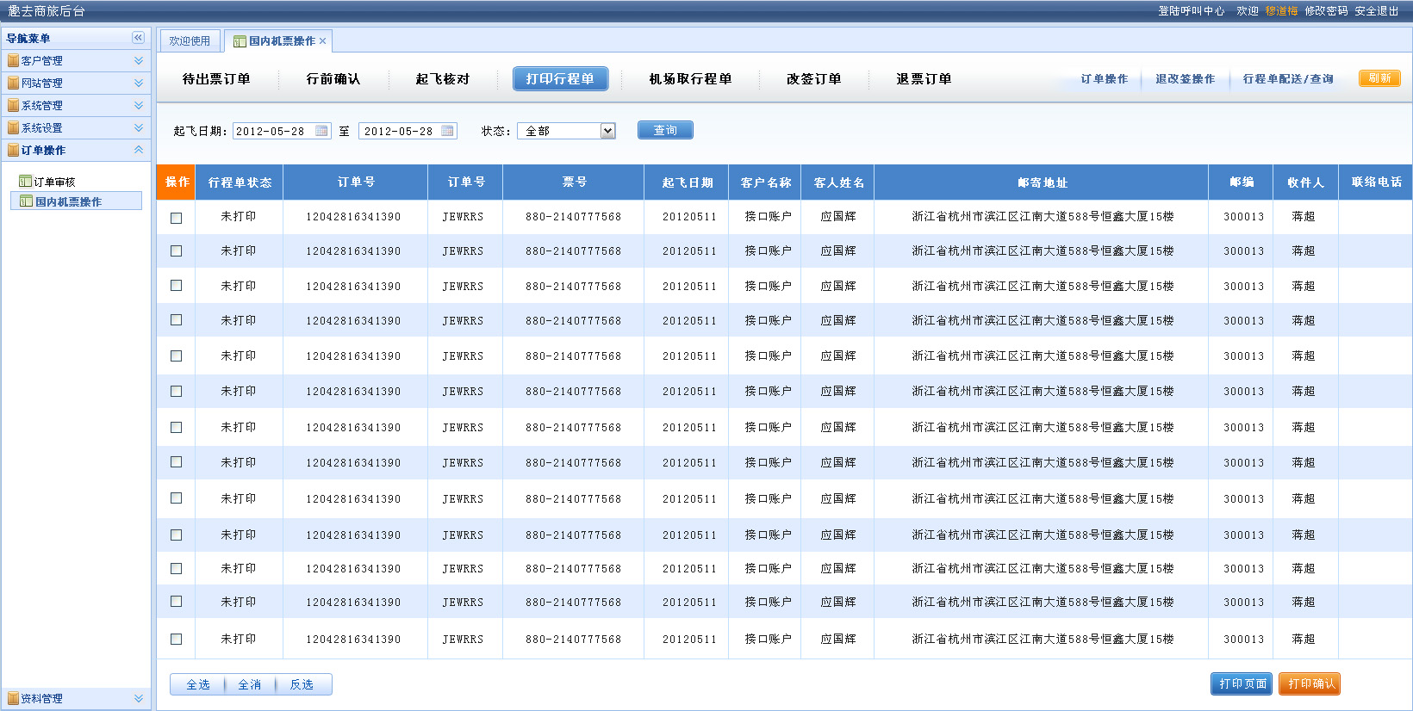This screenshot has height=711, width=1413.
Task: Open calendar picker for start departure date
Action: click(x=321, y=131)
